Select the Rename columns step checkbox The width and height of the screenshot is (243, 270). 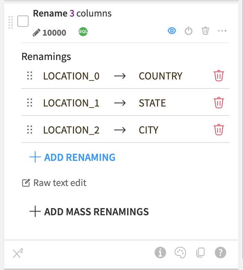[x=23, y=21]
